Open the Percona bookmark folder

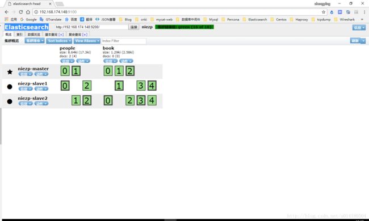[x=230, y=19]
